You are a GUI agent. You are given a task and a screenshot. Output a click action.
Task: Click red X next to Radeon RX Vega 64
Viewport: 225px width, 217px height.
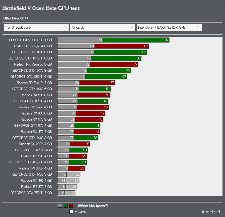coord(54,46)
